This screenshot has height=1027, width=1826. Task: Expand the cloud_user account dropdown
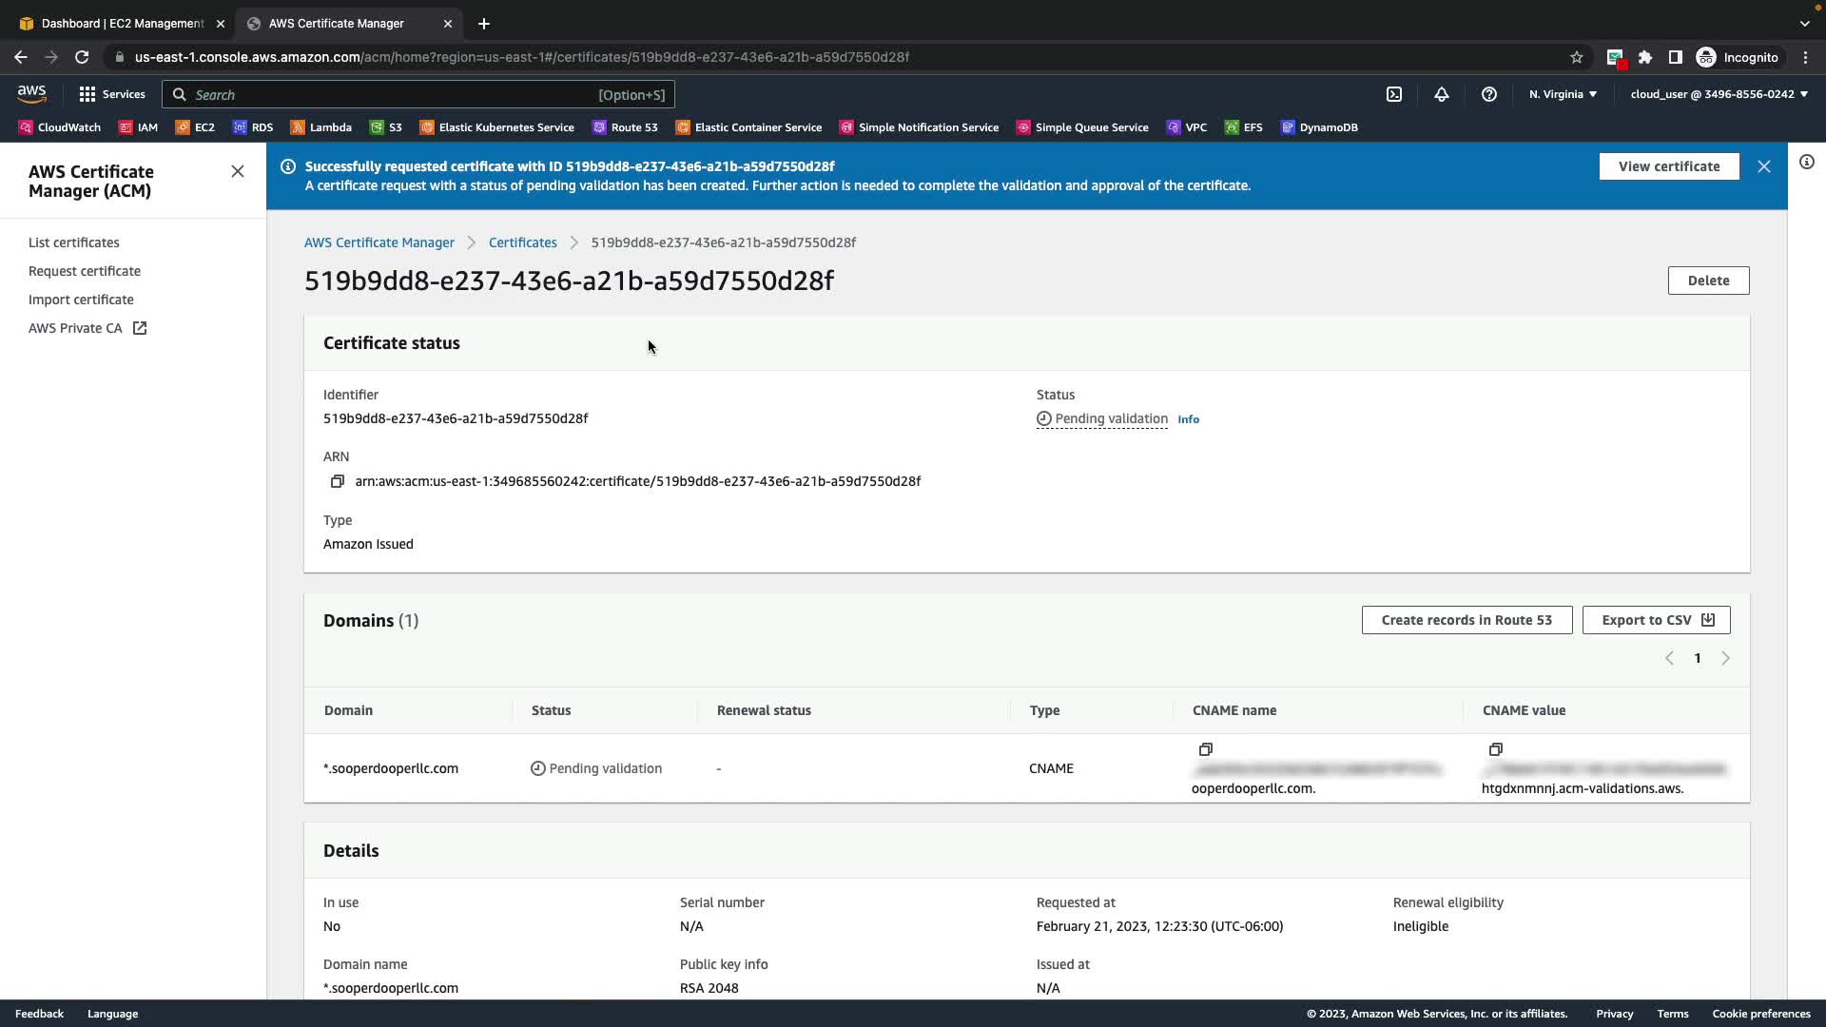[1719, 94]
